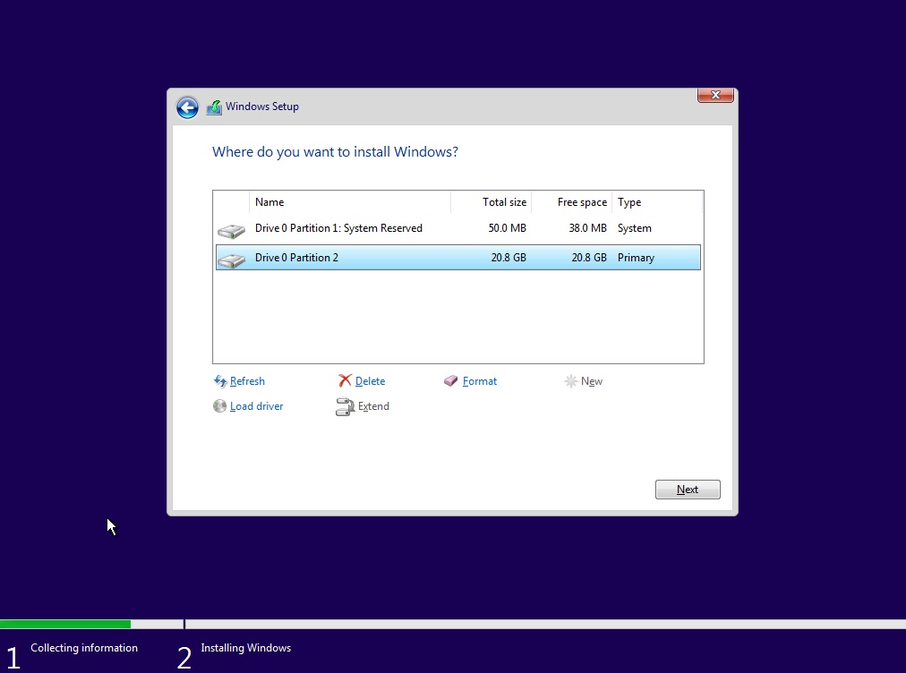
Task: Click the hard drive icon for Partition 2
Action: coord(231,258)
